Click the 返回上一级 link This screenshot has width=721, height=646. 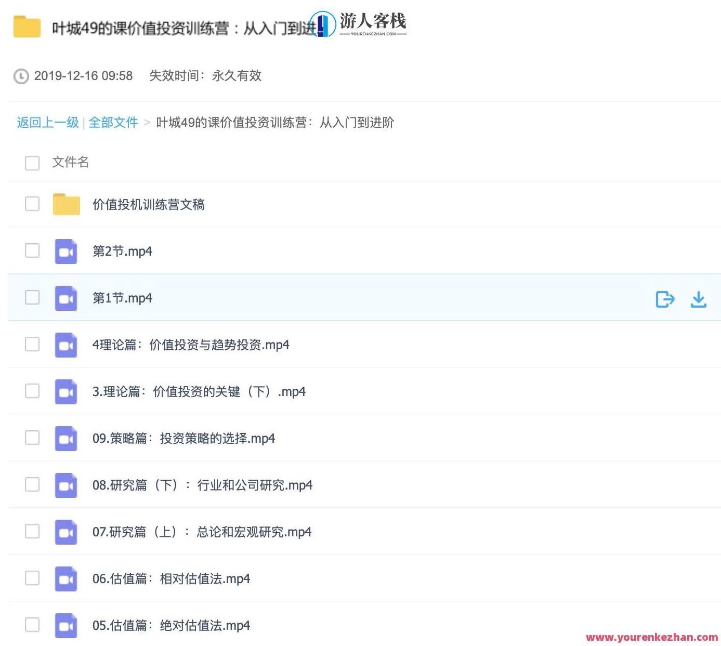pos(47,123)
